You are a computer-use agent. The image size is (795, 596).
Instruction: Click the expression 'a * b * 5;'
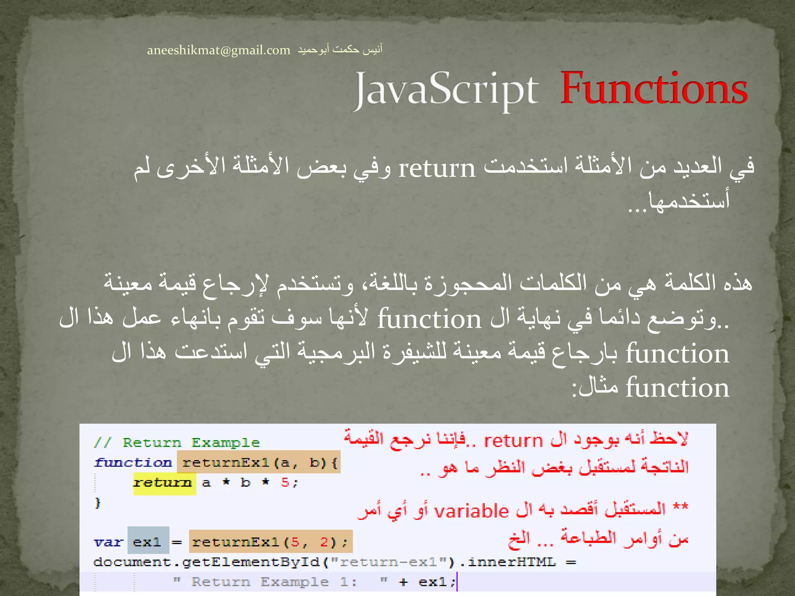coord(250,483)
